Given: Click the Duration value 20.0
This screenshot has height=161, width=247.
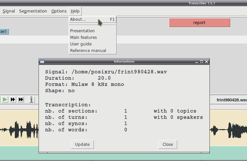Looking at the screenshot, I should [104, 78].
